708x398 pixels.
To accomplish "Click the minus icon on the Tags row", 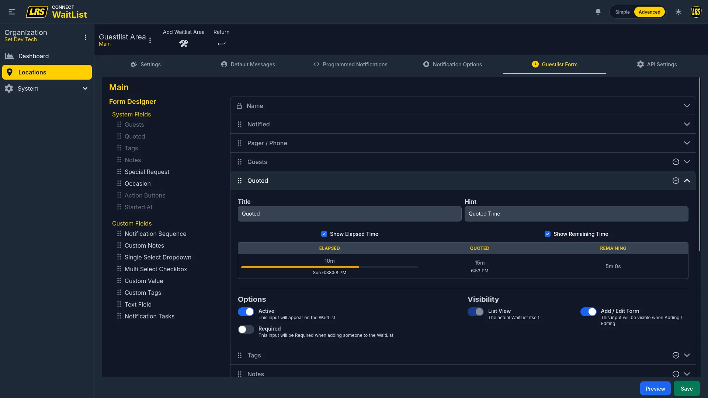I will click(x=676, y=355).
